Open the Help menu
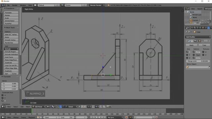Image resolution: width=212 pixels, height=119 pixels. [30, 5]
